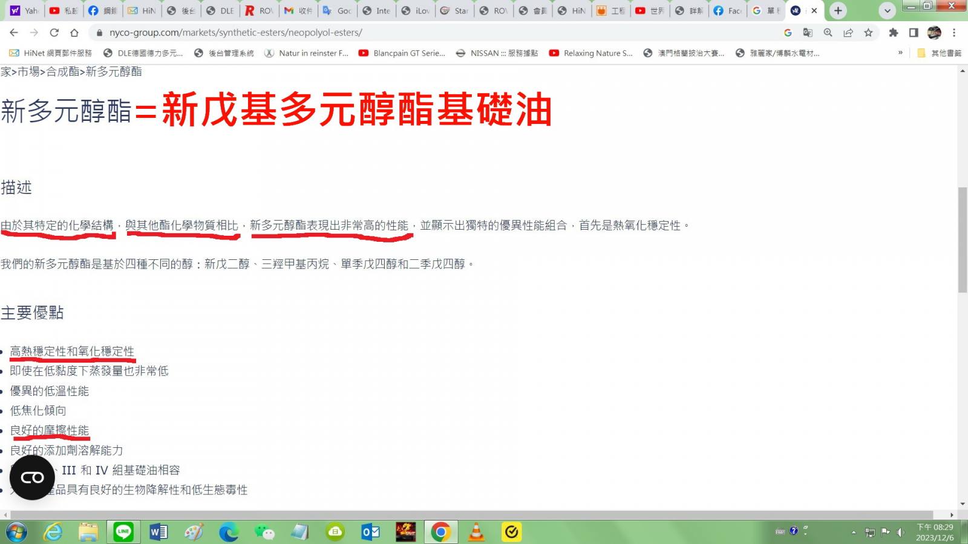Viewport: 968px width, 544px height.
Task: Open a new tab with plus button
Action: 838,10
